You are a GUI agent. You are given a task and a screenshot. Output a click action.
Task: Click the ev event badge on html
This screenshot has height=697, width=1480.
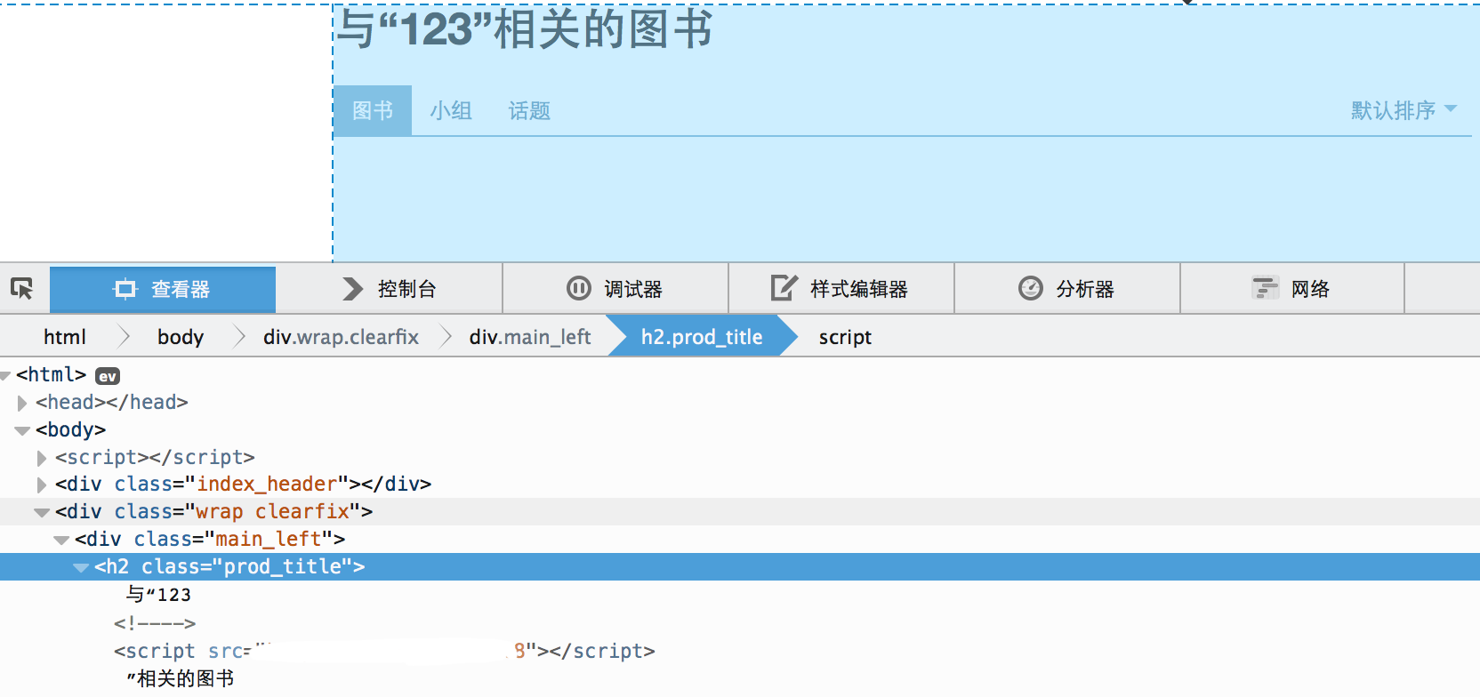click(x=108, y=376)
